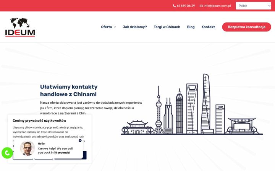Click the phone icon in the top bar
Screen dimensions: 275x171
coord(174,6)
